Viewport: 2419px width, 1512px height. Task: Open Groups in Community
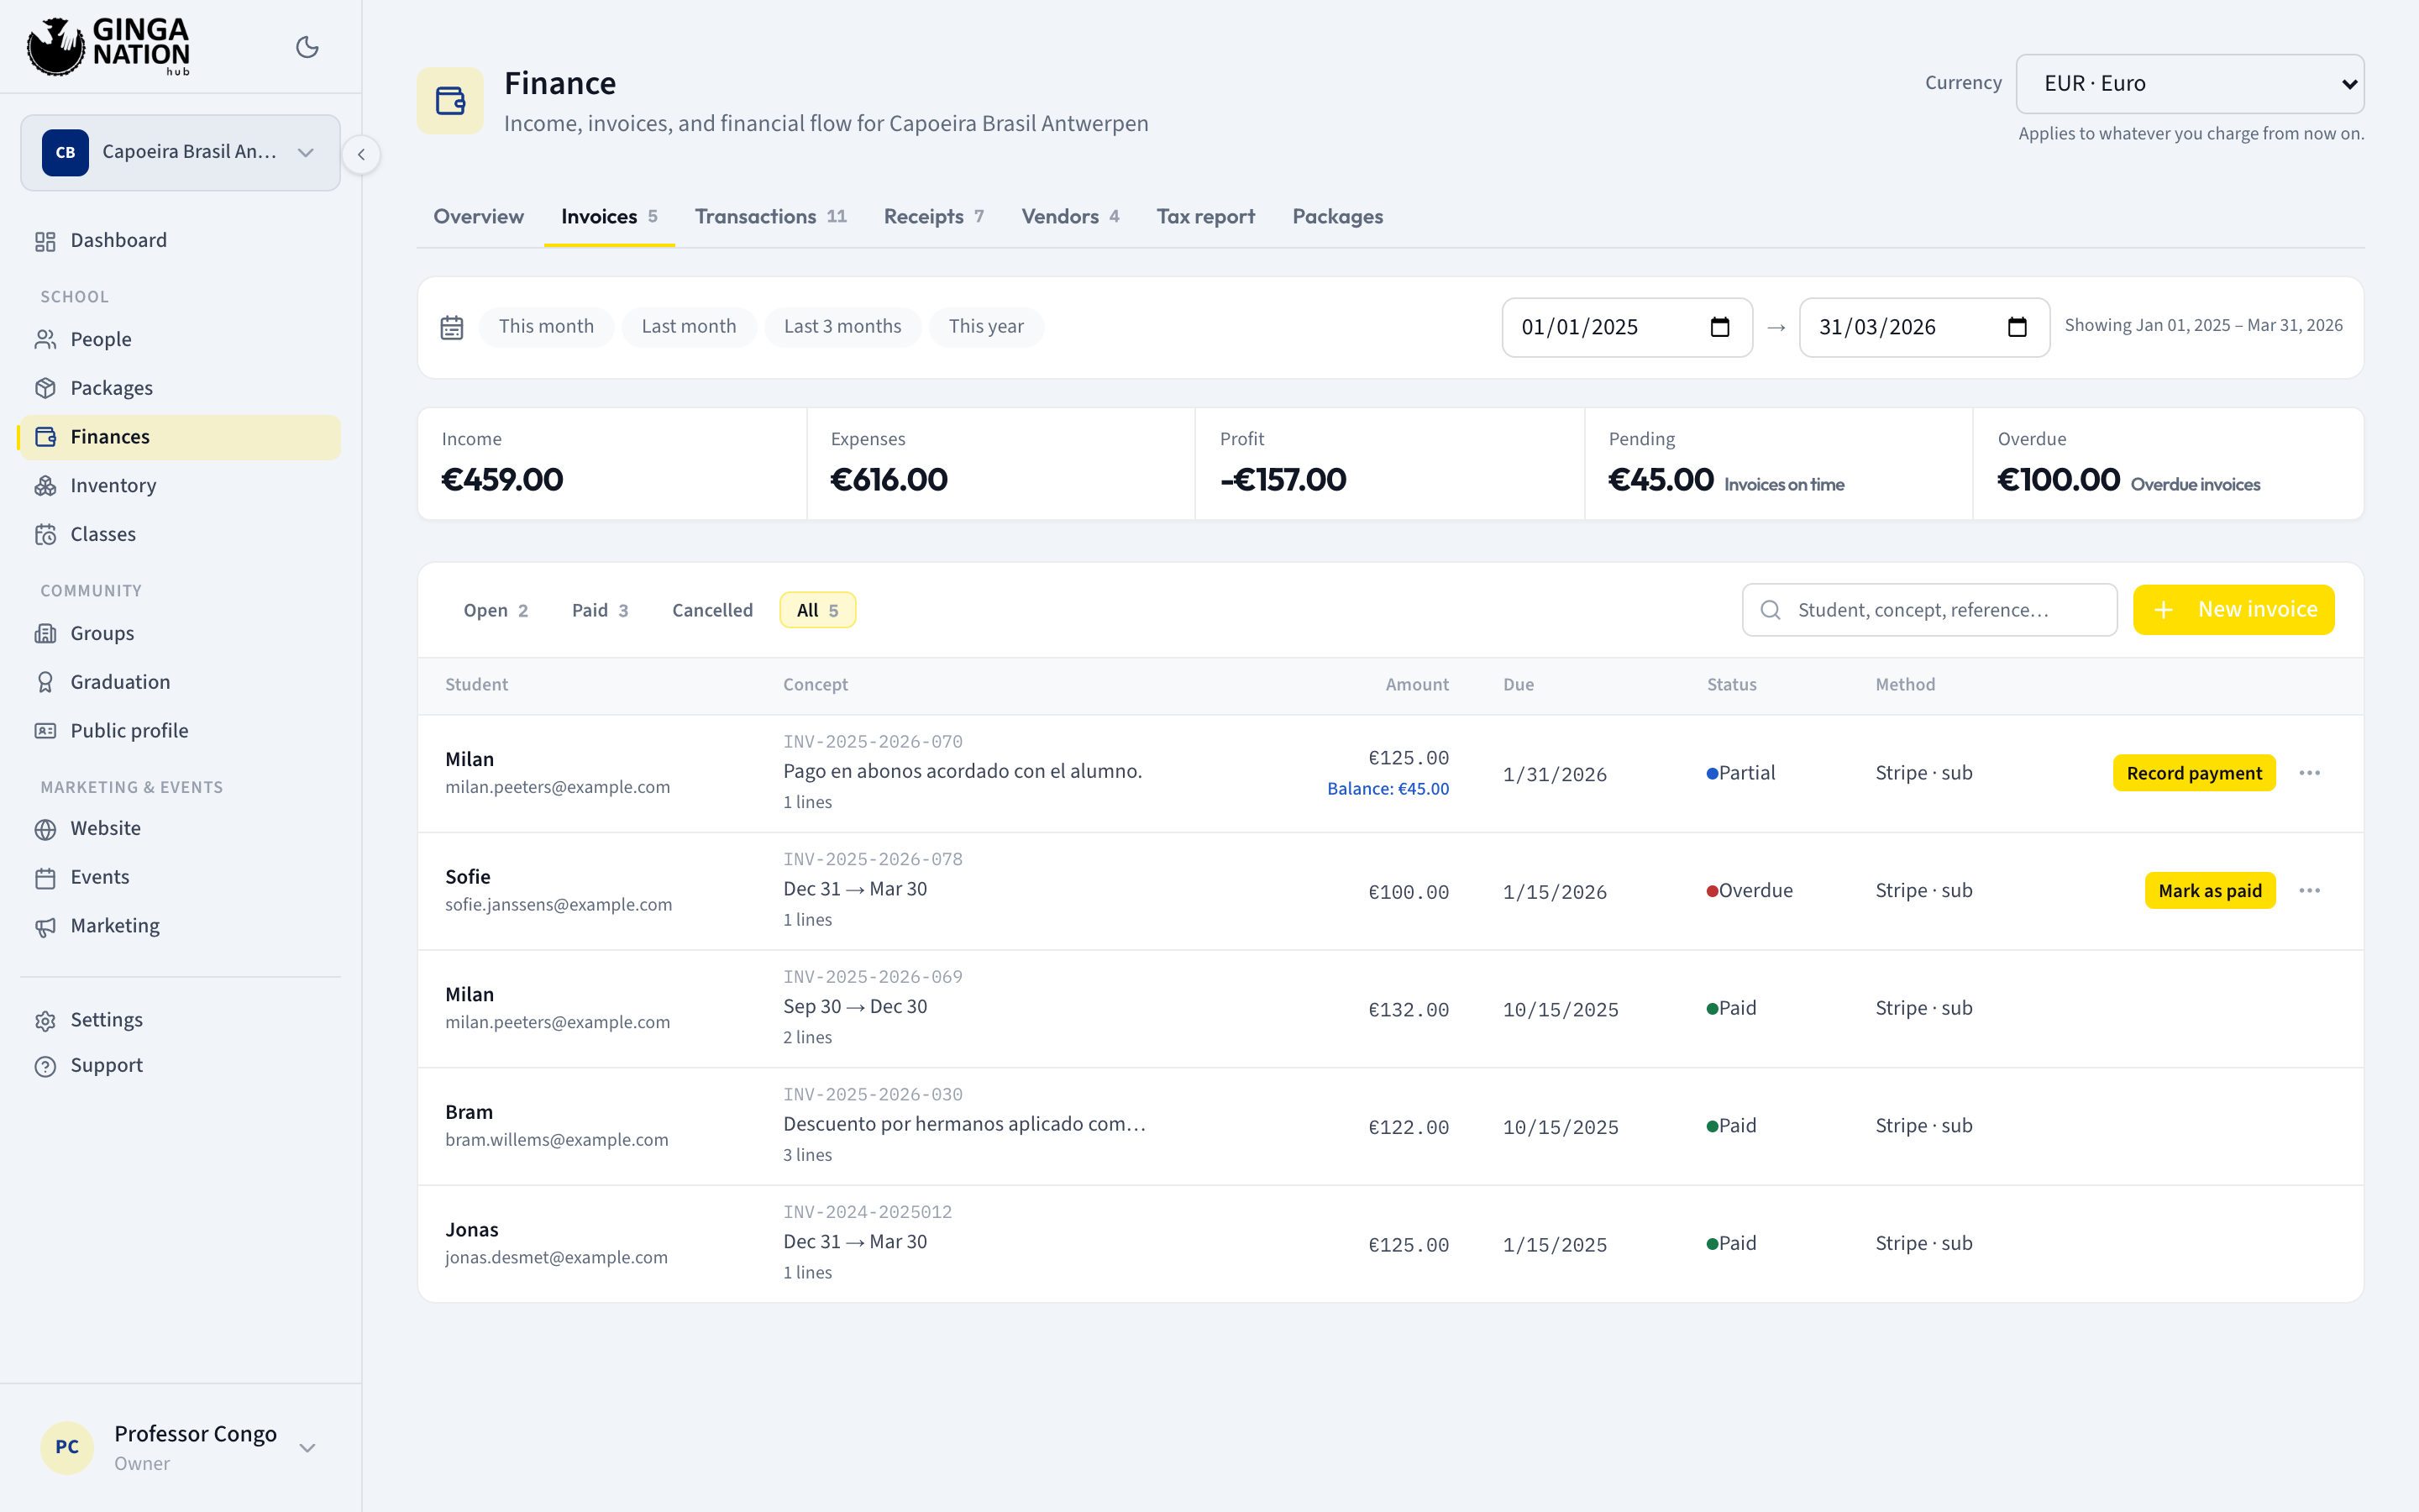click(x=180, y=633)
